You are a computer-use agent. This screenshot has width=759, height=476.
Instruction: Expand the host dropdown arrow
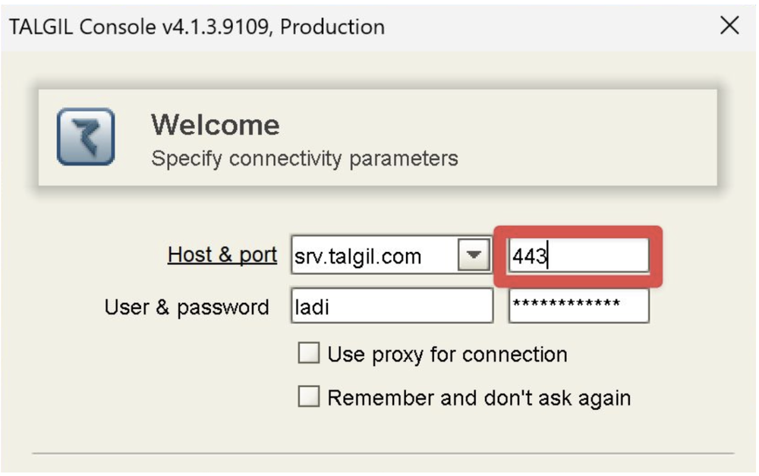474,255
